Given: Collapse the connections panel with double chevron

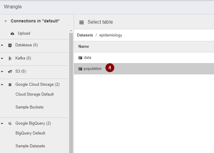Looking at the screenshot, I should click(5, 21).
